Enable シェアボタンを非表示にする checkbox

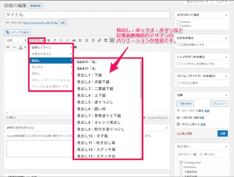[x=178, y=64]
